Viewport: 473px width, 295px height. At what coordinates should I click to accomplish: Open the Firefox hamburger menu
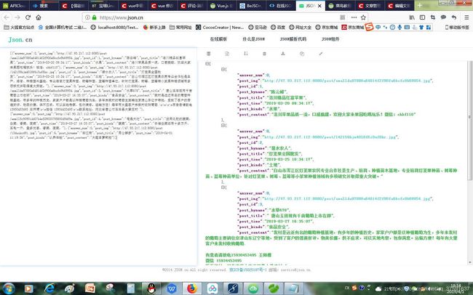pyautogui.click(x=465, y=17)
